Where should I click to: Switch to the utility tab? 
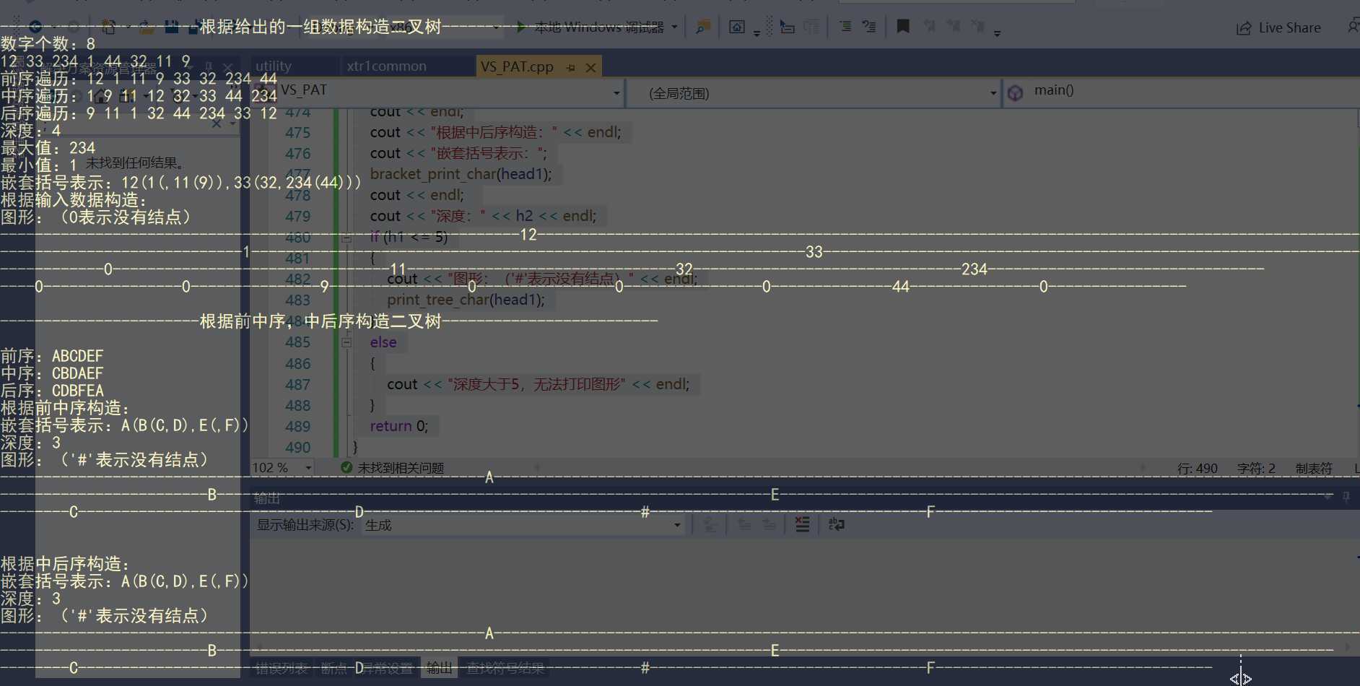[274, 66]
